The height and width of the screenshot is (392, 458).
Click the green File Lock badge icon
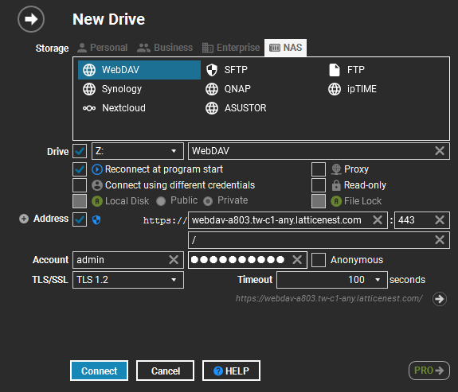point(336,201)
